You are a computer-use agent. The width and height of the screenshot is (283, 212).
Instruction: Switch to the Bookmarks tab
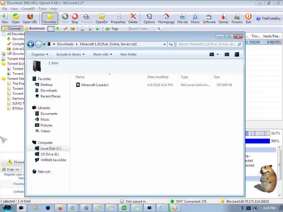35,28
